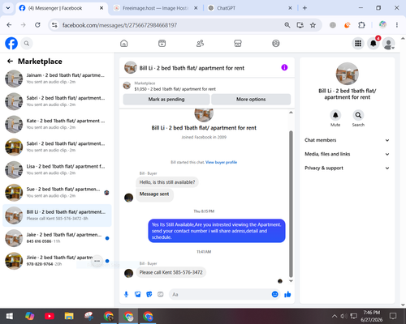The height and width of the screenshot is (324, 406).
Task: Open the Facebook logo home link
Action: click(x=11, y=43)
